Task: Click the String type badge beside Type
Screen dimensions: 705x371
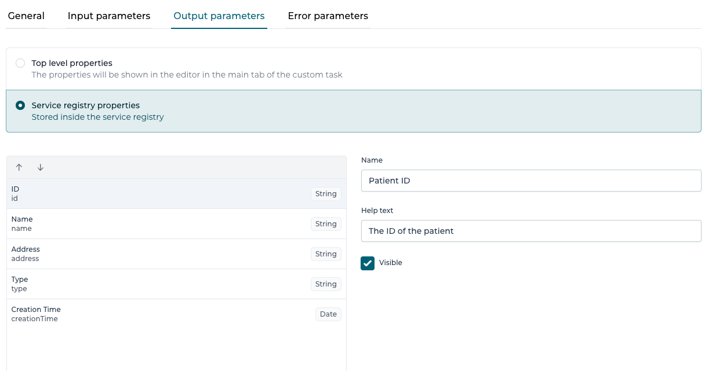Action: 326,284
